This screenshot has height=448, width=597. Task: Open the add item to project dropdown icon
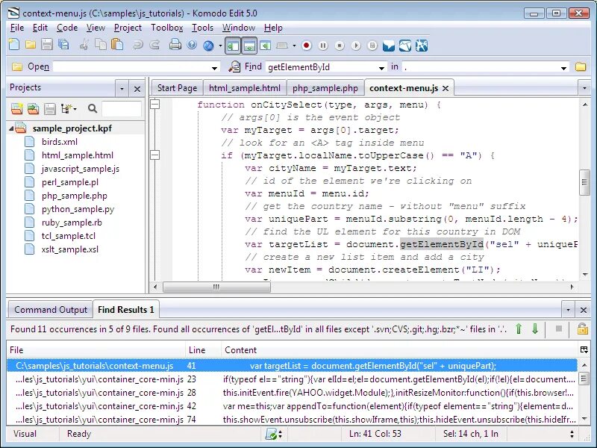[x=69, y=109]
